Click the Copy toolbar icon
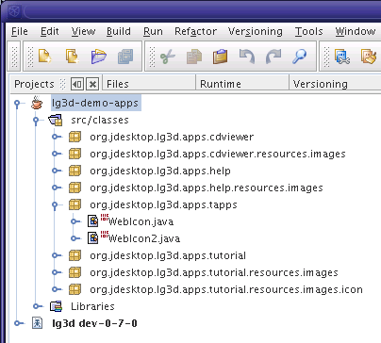This screenshot has width=381, height=343. pos(194,57)
